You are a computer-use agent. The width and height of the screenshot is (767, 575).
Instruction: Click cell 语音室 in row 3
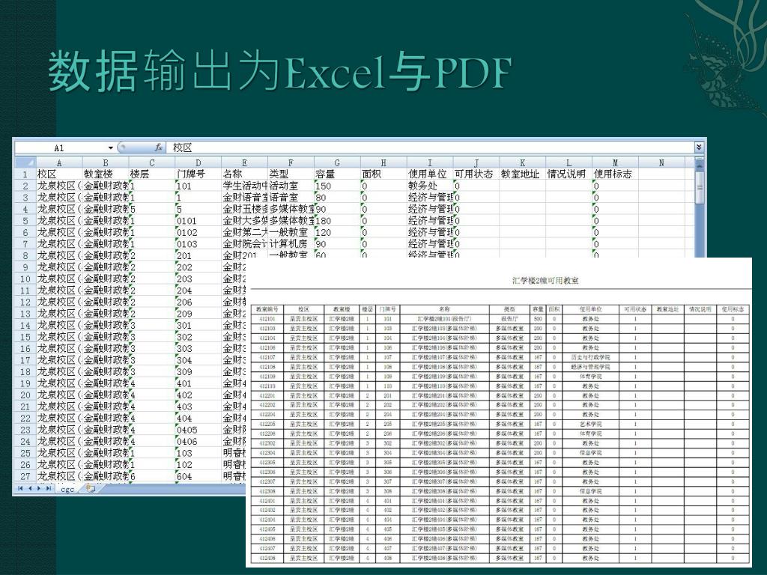pos(291,198)
